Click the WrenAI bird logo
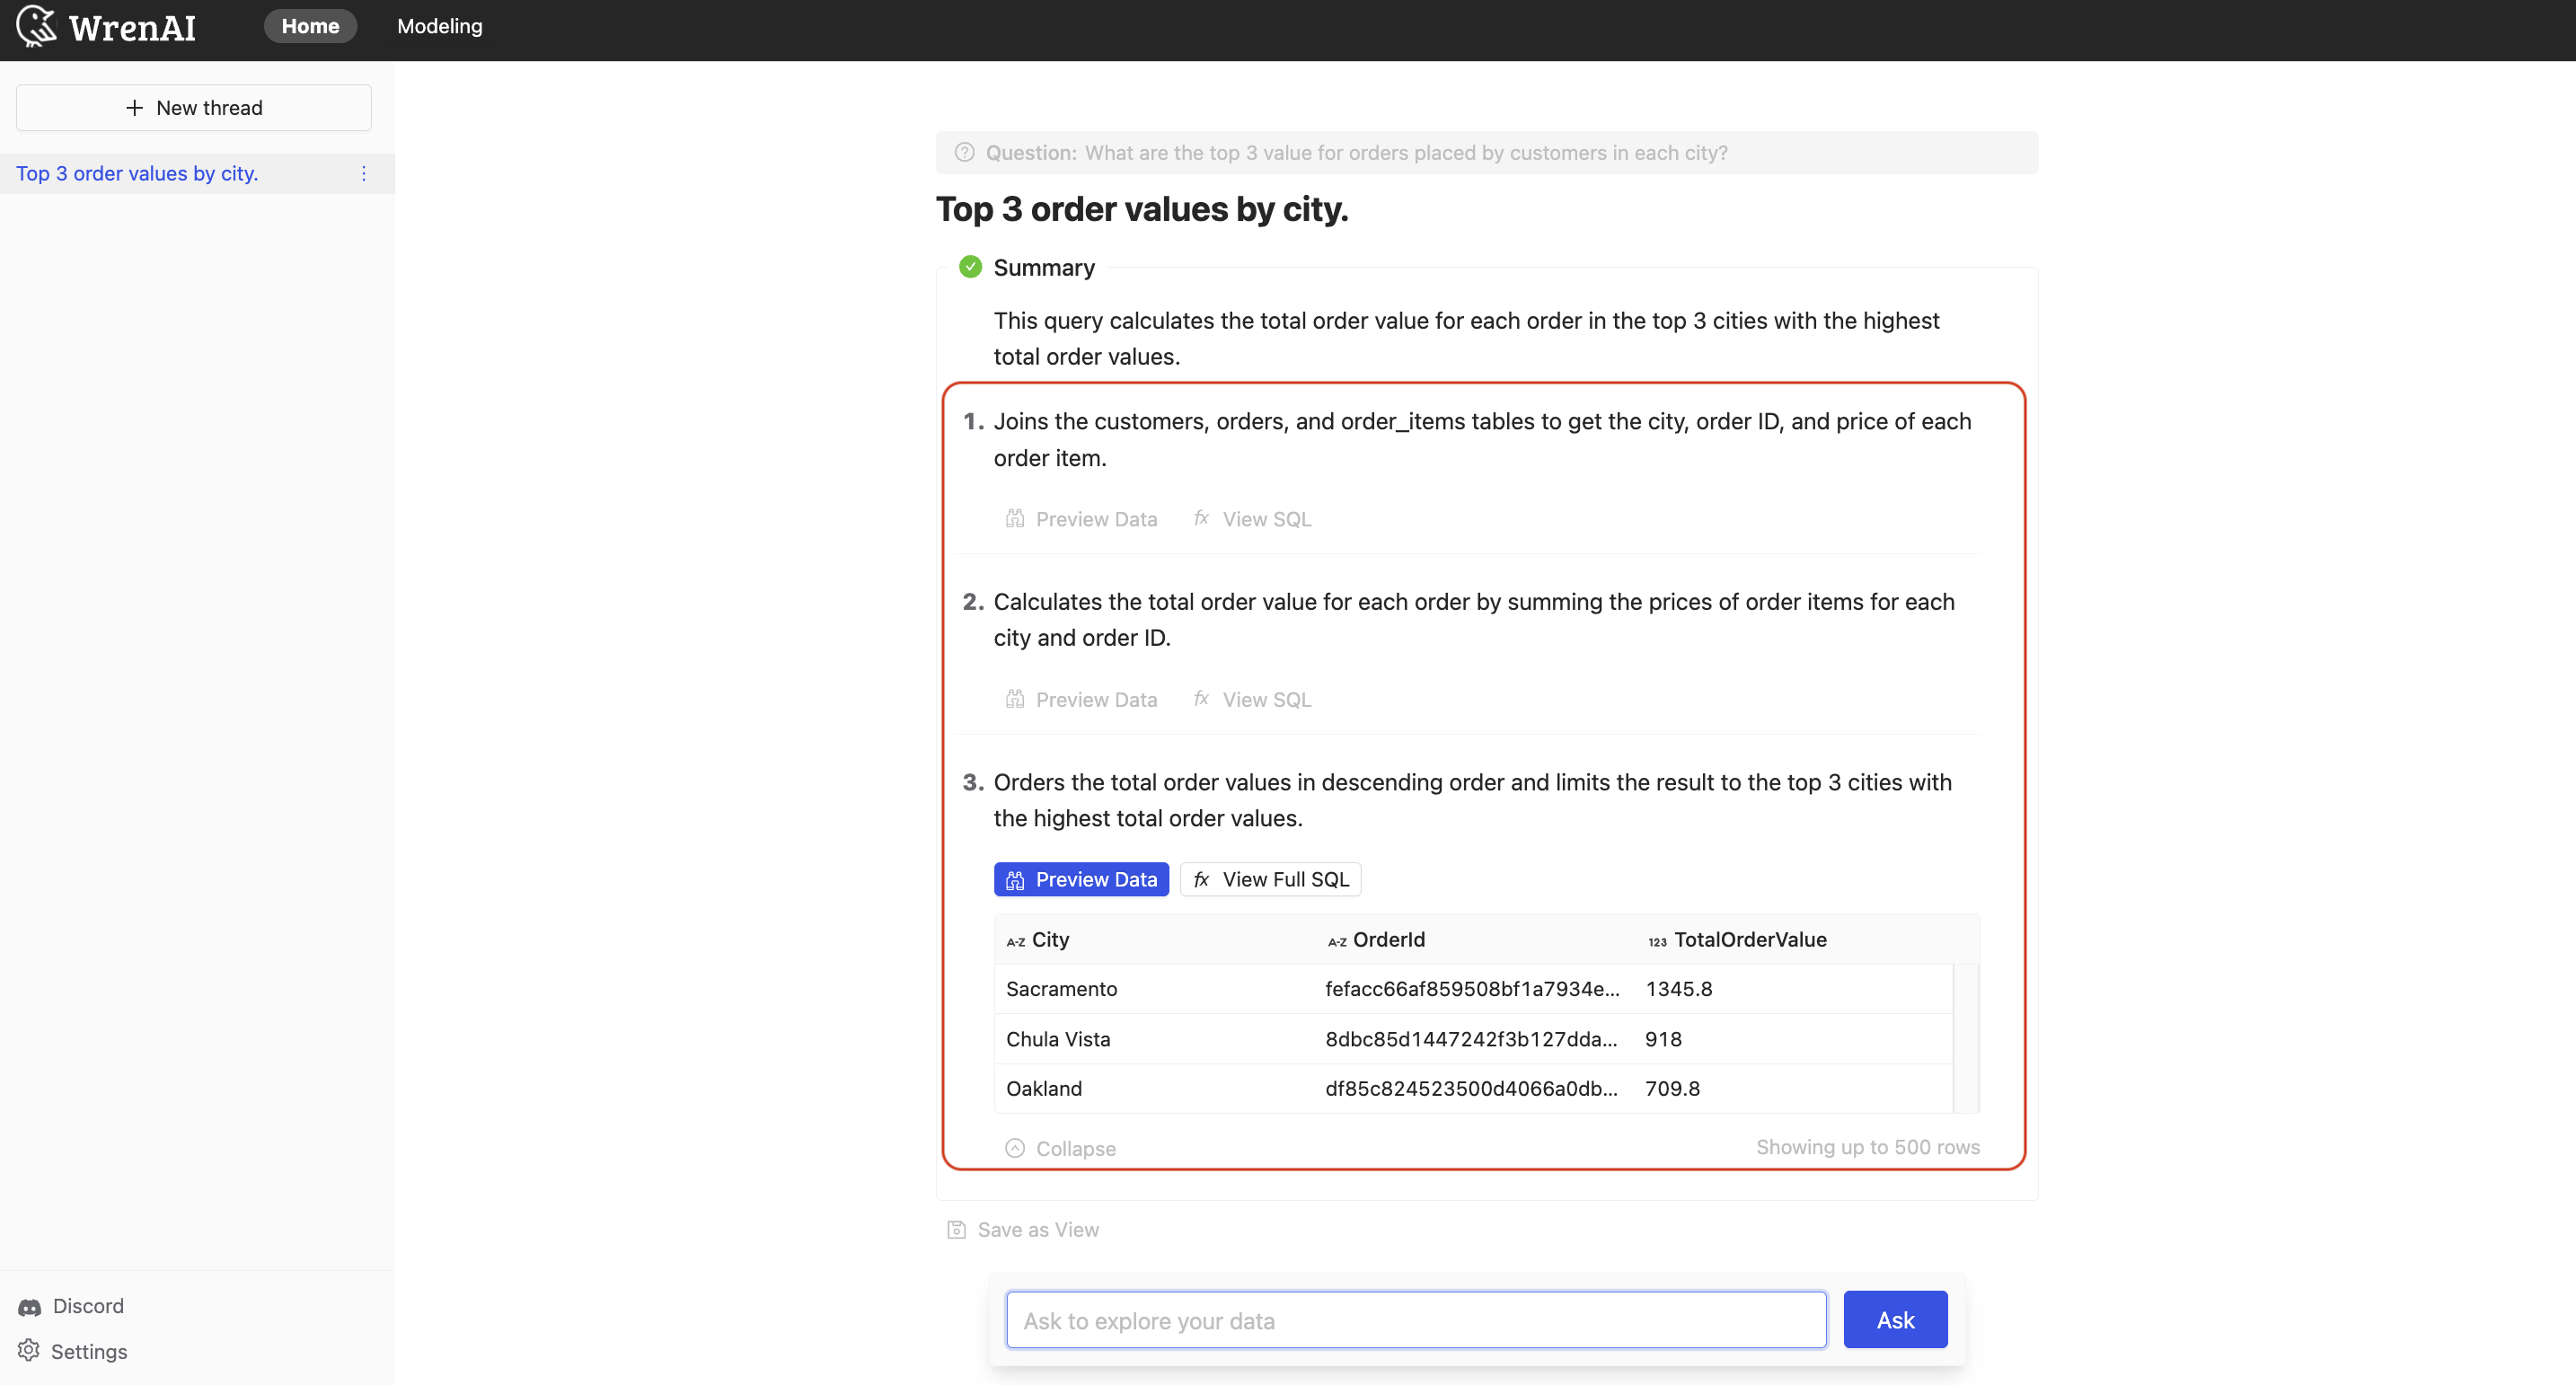The image size is (2576, 1385). click(36, 26)
